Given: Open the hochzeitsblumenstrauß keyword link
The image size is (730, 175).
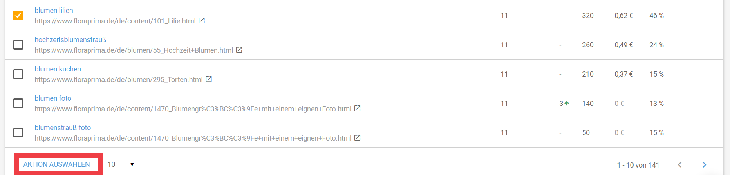Looking at the screenshot, I should (x=70, y=40).
